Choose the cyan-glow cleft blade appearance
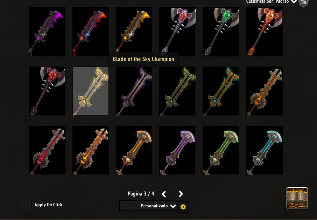Viewport: 317px width, 220px height. (221, 91)
